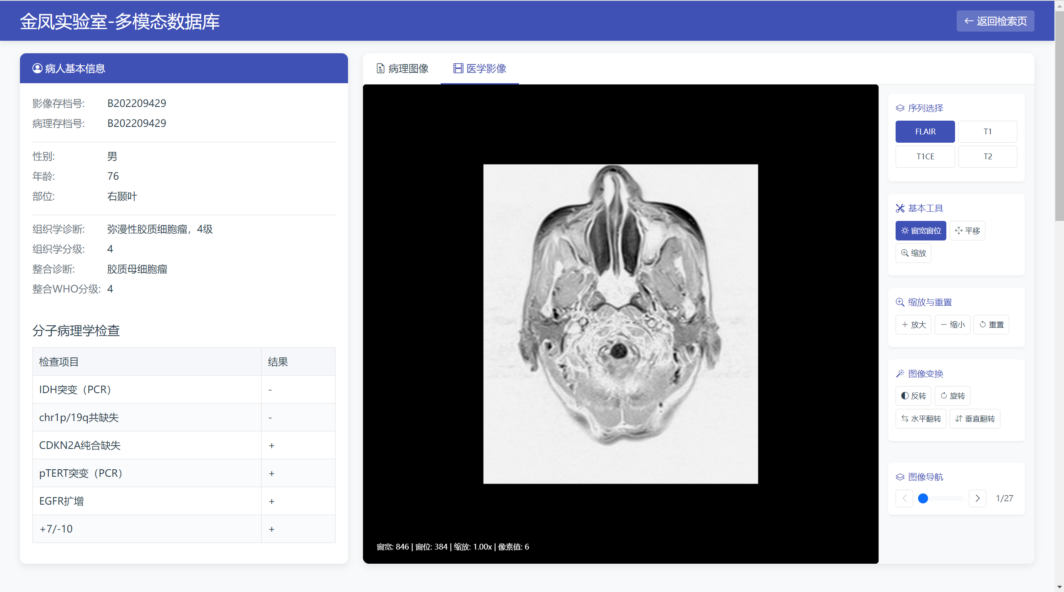
Task: Click 返回检索页 button
Action: pyautogui.click(x=995, y=21)
